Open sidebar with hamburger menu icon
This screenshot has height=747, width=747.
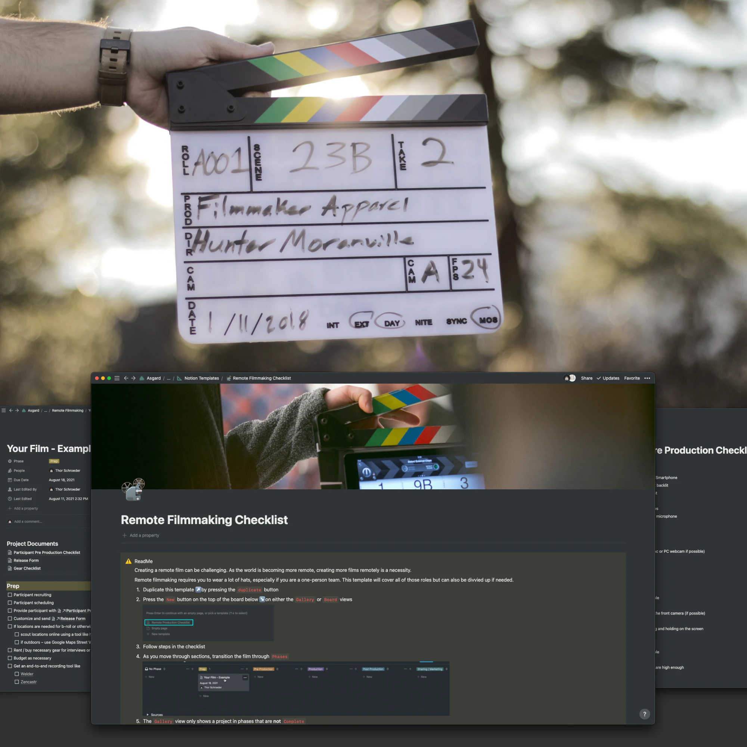[x=117, y=378]
